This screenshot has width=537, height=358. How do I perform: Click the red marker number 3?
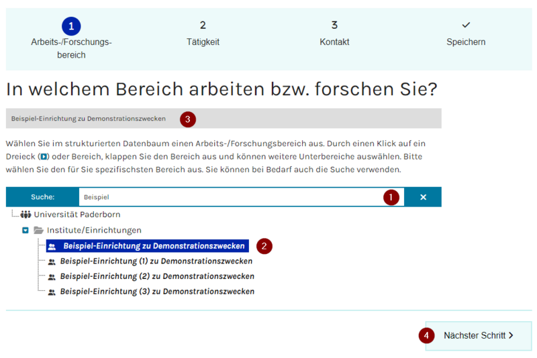[187, 119]
